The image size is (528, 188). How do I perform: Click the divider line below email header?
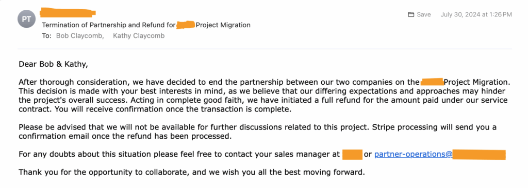coord(265,49)
